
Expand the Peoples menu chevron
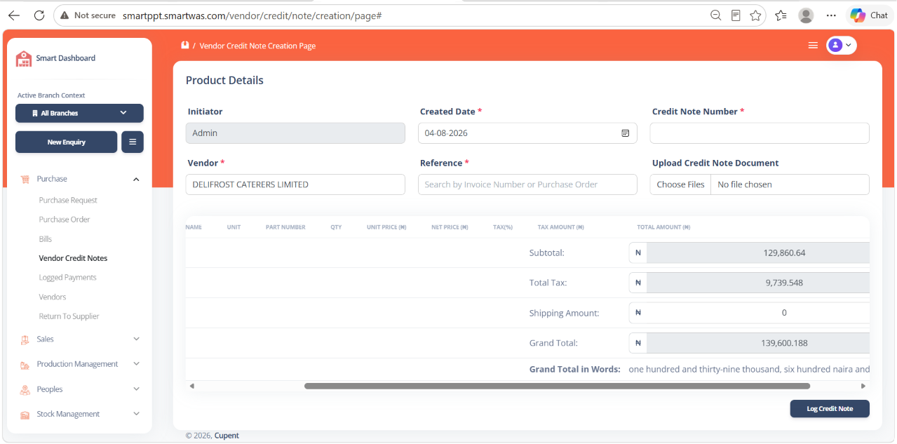click(136, 389)
